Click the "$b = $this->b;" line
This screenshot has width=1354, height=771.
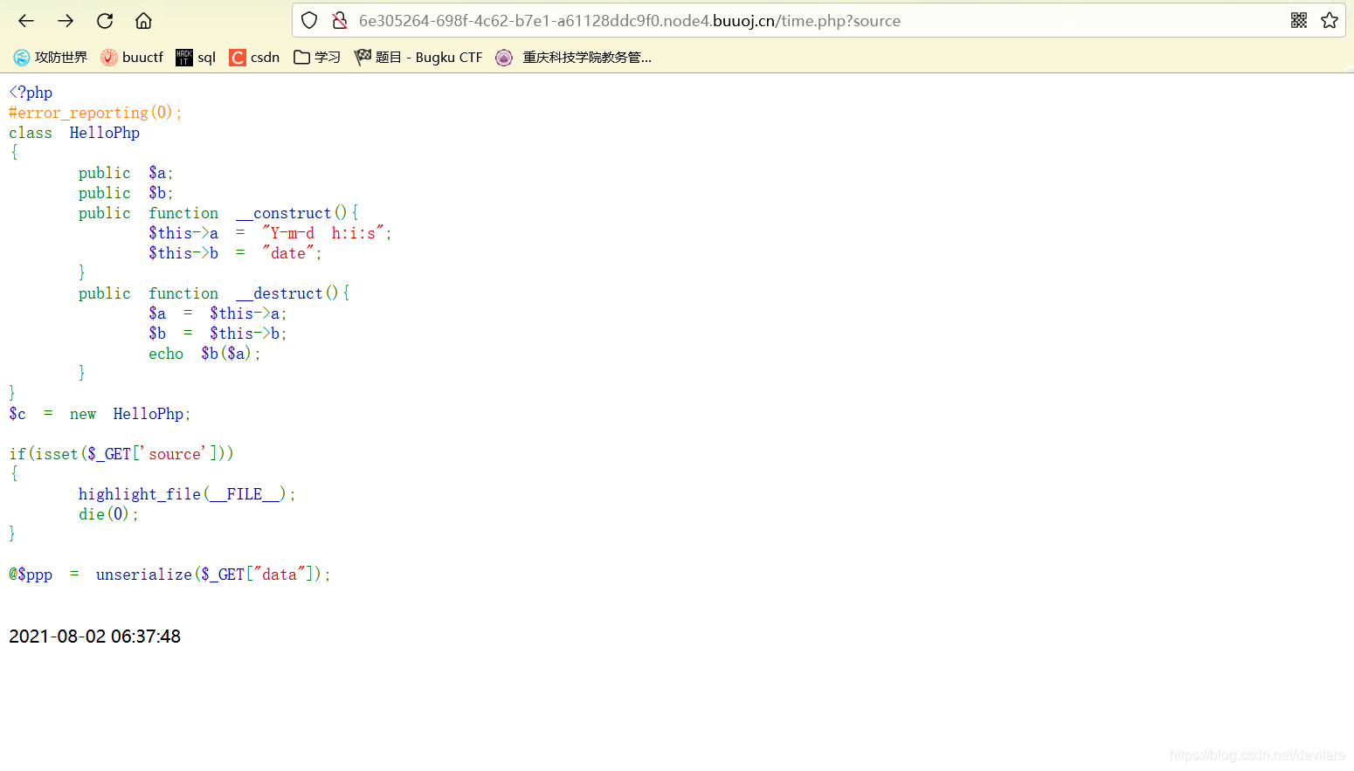point(218,334)
